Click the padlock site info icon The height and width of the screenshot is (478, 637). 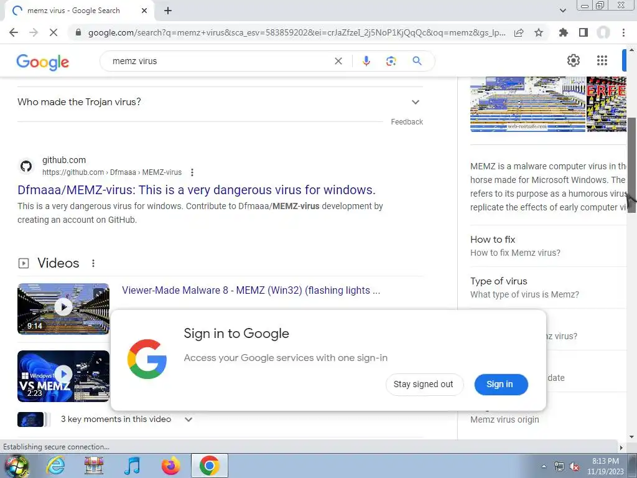point(78,32)
